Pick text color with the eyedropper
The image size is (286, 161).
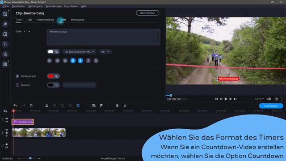point(56,52)
